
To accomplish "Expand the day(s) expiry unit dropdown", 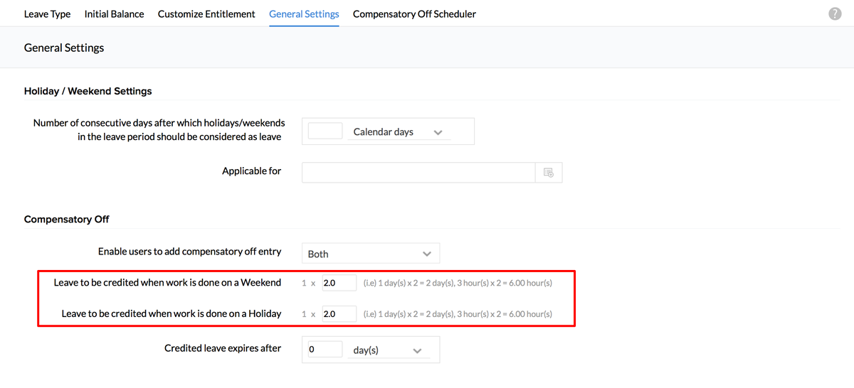I will click(388, 350).
